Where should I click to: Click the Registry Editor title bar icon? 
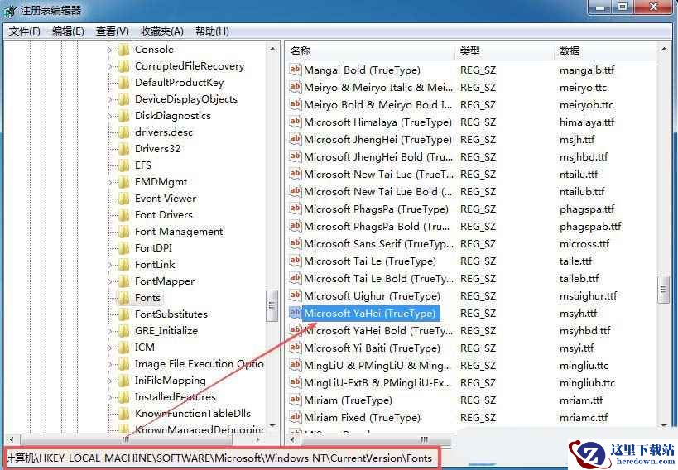click(10, 10)
